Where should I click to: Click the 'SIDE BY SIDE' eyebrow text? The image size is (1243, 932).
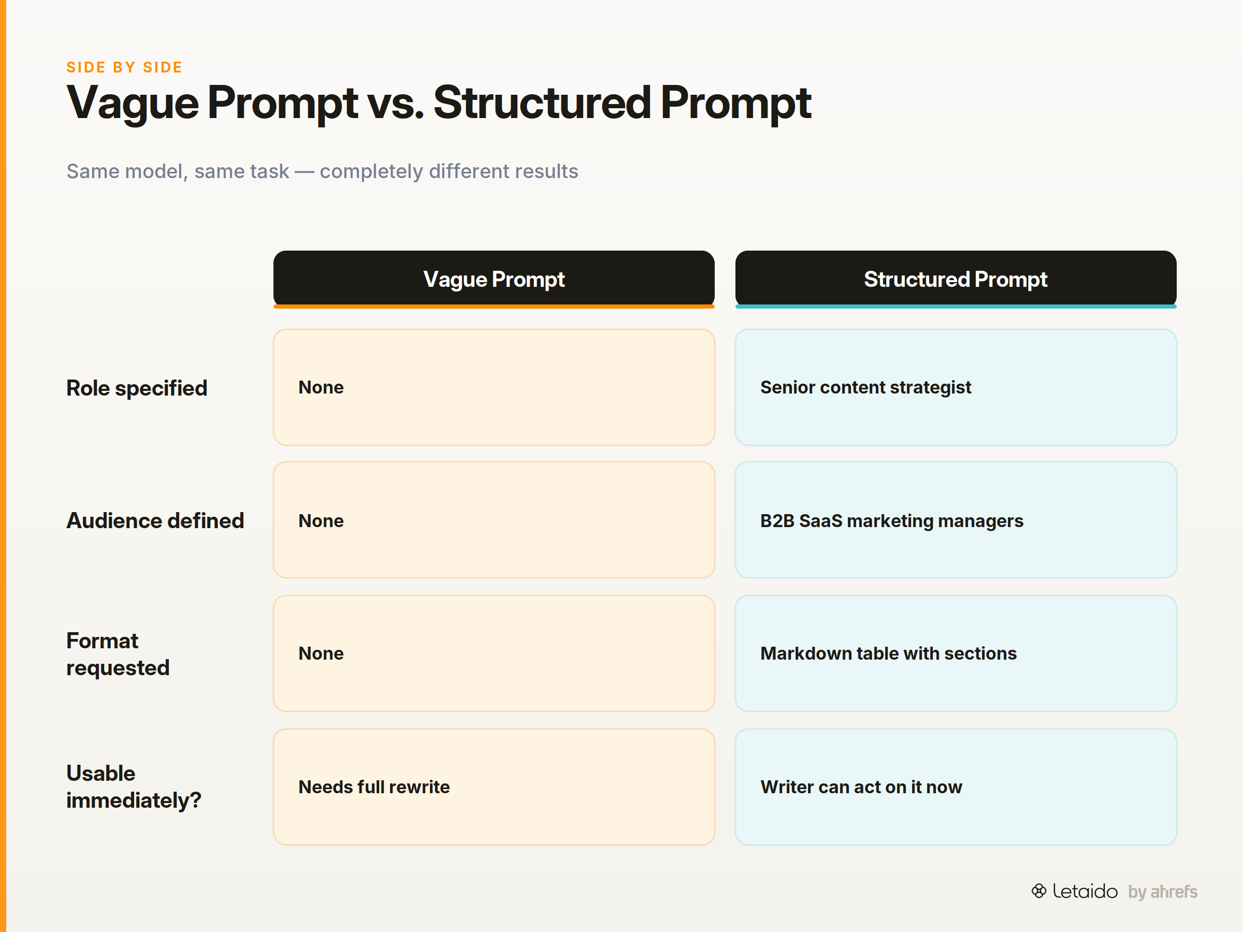(125, 67)
